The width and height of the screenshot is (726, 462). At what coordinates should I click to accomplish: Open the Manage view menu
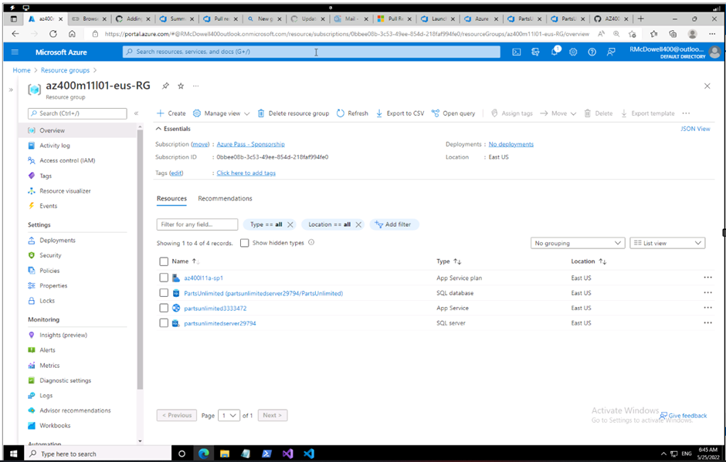pyautogui.click(x=221, y=113)
